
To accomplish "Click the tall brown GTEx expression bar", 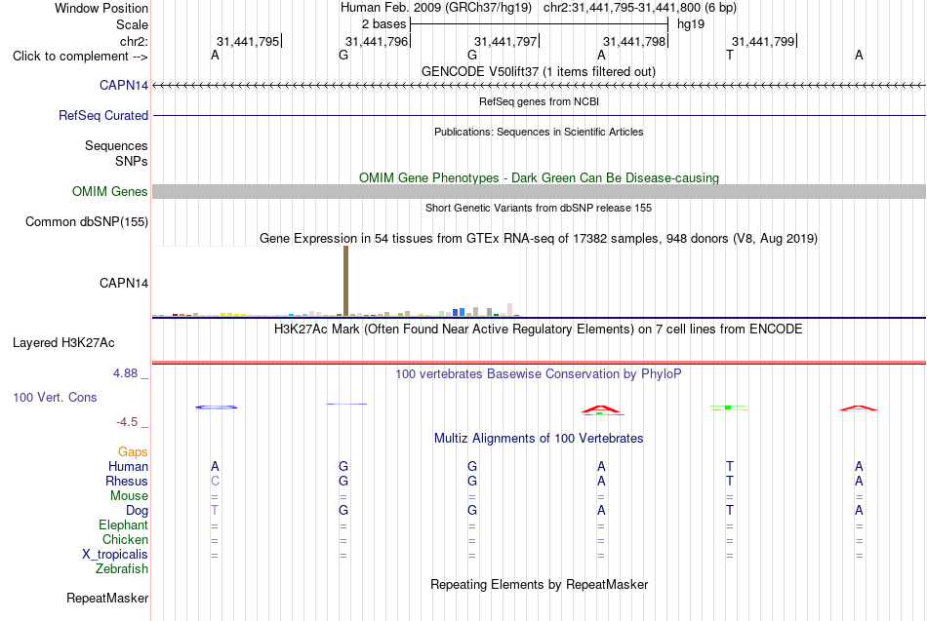I will coord(345,281).
